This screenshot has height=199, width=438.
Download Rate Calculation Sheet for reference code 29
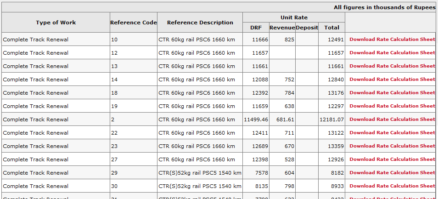pyautogui.click(x=392, y=173)
